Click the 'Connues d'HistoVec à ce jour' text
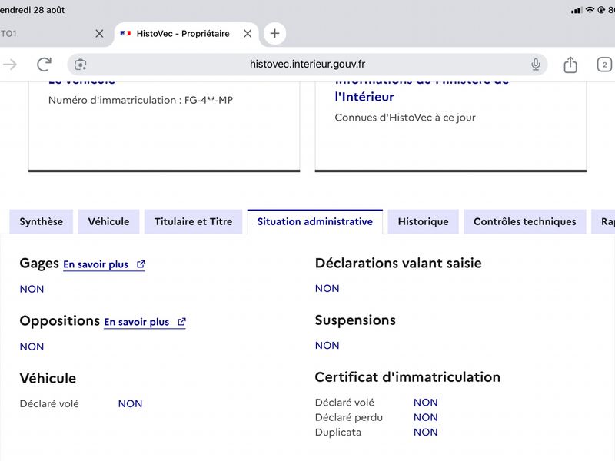 (x=405, y=118)
